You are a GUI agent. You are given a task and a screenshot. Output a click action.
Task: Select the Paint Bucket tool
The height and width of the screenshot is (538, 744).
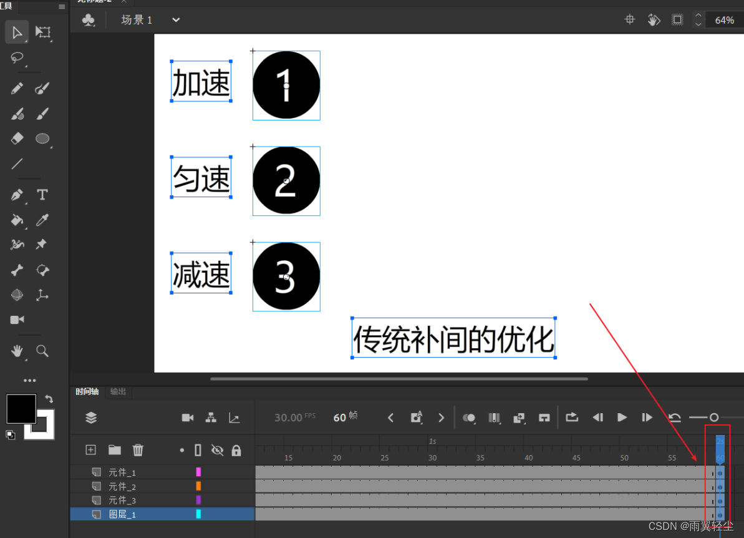click(x=17, y=220)
